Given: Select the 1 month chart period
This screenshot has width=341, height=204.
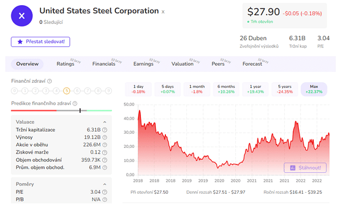Looking at the screenshot, I should click(x=197, y=89).
